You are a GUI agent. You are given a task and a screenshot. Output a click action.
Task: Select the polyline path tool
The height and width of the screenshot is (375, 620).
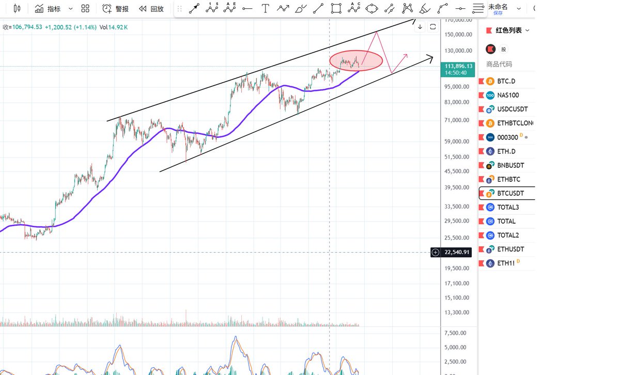tap(283, 8)
